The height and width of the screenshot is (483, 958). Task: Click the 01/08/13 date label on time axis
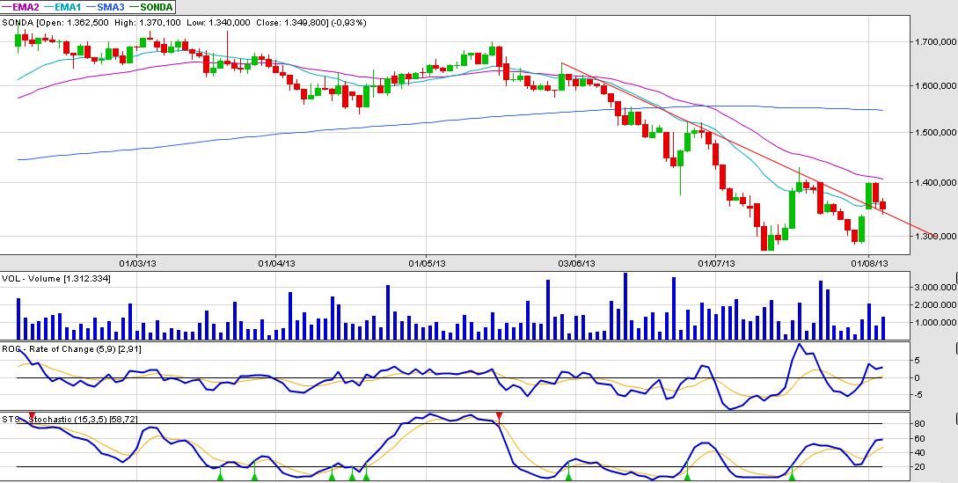pos(867,262)
